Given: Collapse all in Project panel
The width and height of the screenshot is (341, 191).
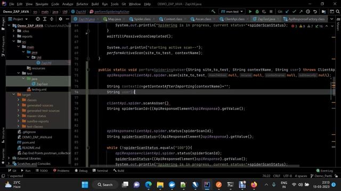Looking at the screenshot, I should (x=52, y=19).
